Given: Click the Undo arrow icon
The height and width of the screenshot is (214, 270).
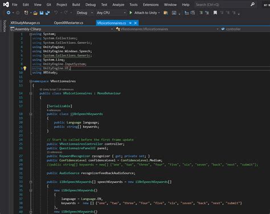Looking at the screenshot, I should 56,13.
